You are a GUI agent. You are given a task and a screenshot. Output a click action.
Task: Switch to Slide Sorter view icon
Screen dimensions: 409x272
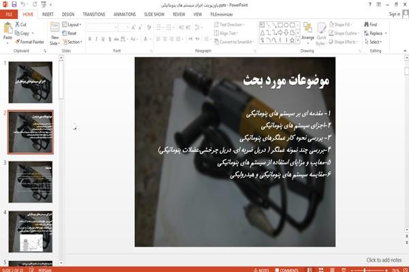click(321, 270)
